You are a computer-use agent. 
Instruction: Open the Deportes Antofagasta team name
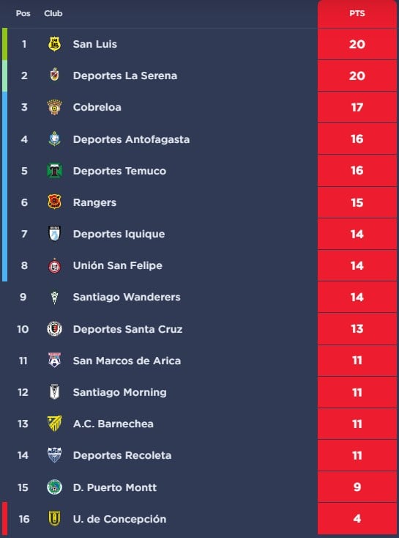point(131,139)
